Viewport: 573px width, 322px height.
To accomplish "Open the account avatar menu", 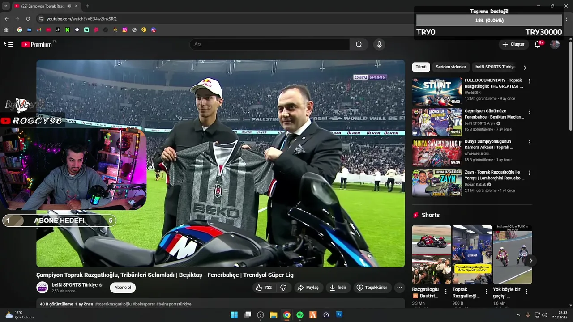I will [555, 44].
